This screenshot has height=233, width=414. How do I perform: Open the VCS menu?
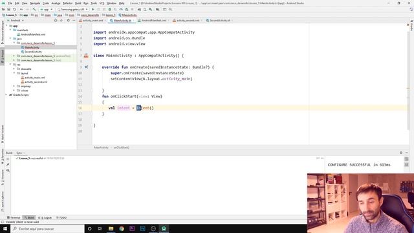pos(102,3)
